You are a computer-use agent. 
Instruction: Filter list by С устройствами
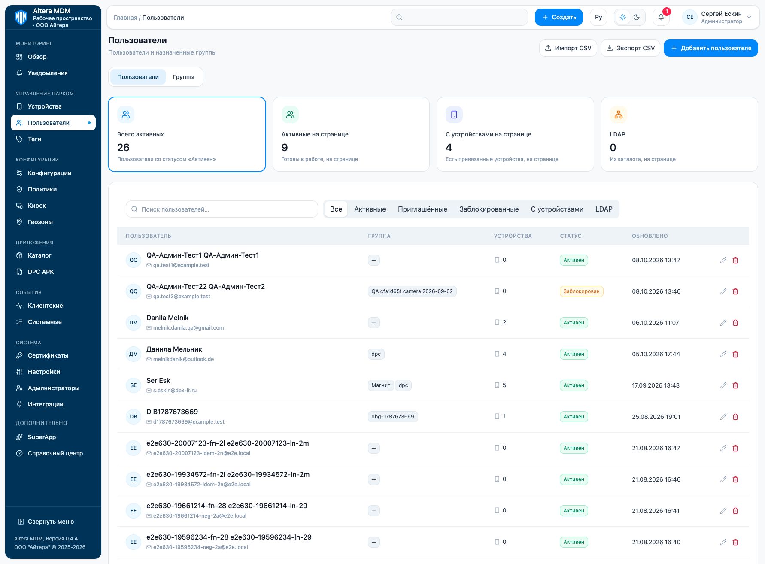click(557, 209)
